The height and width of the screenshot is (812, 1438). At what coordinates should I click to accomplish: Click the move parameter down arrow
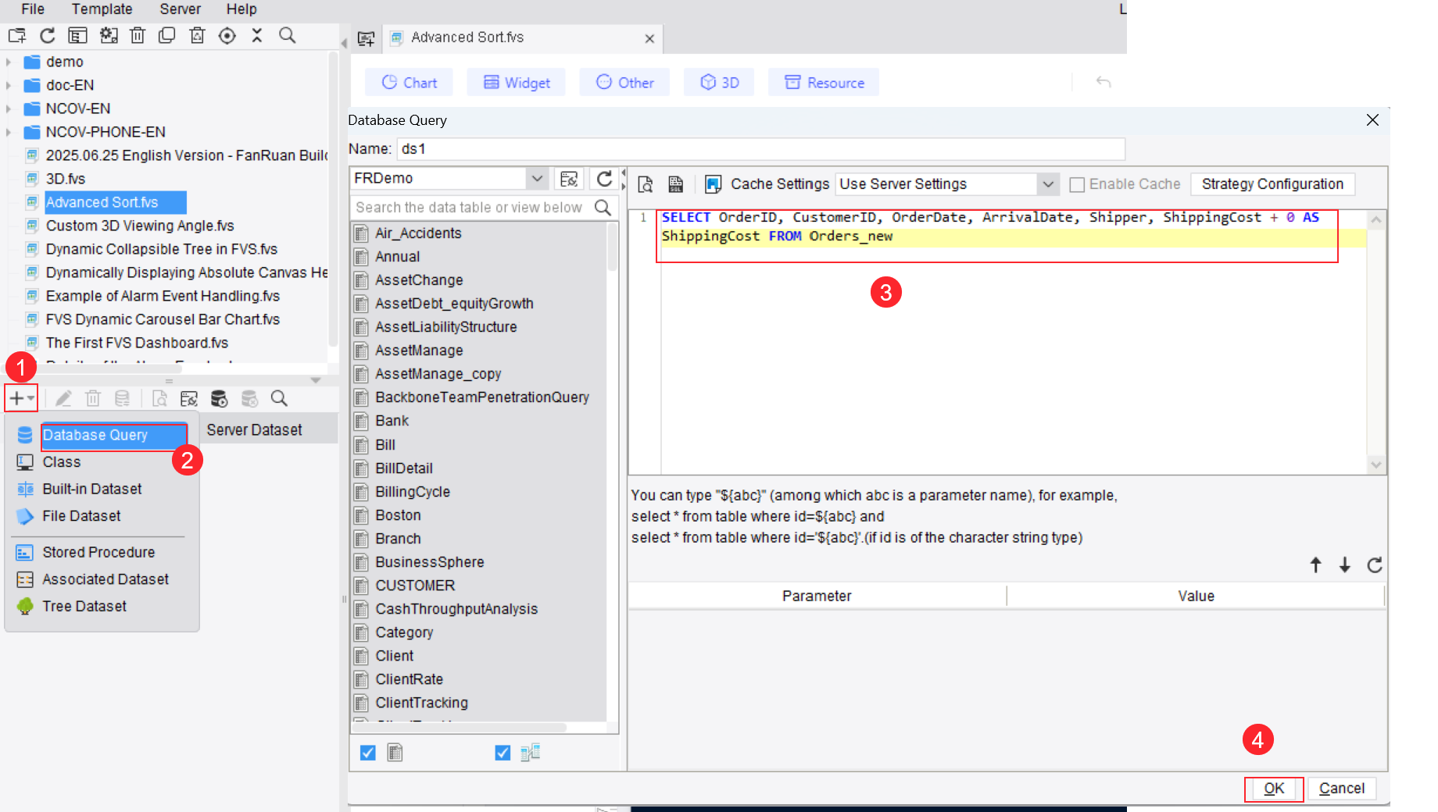[1345, 565]
